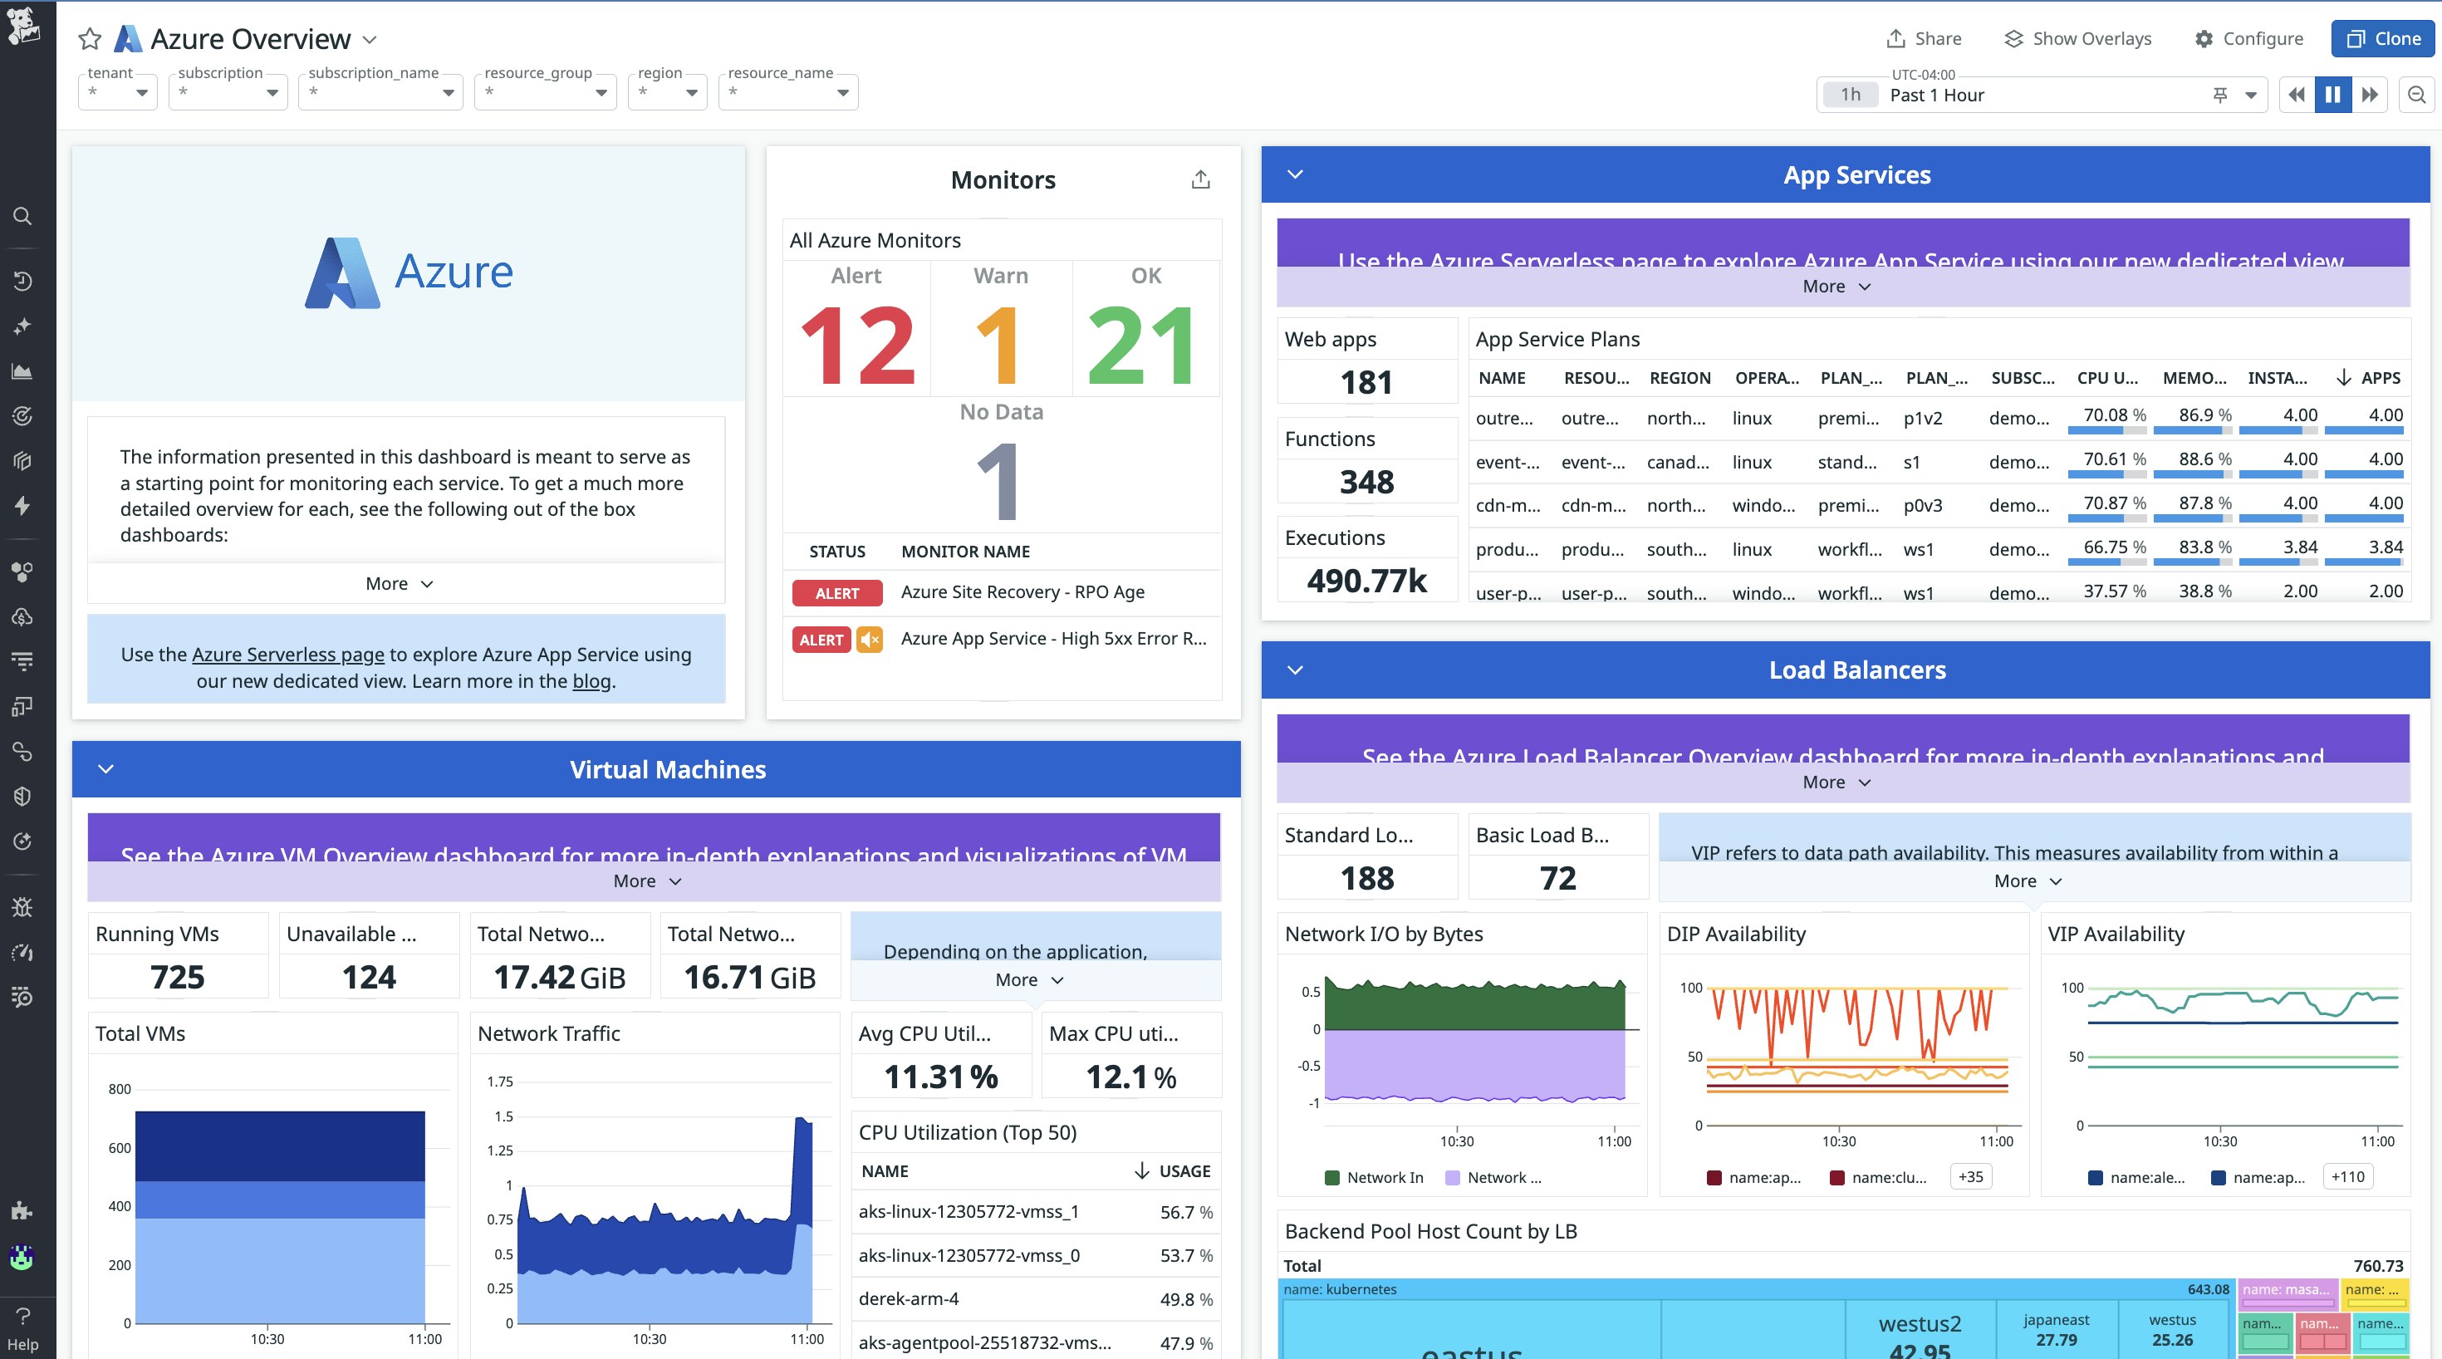The height and width of the screenshot is (1359, 2442).
Task: Open the resource_name filter dropdown
Action: point(787,93)
